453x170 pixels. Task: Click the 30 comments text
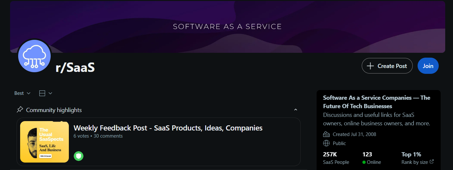[x=108, y=136]
